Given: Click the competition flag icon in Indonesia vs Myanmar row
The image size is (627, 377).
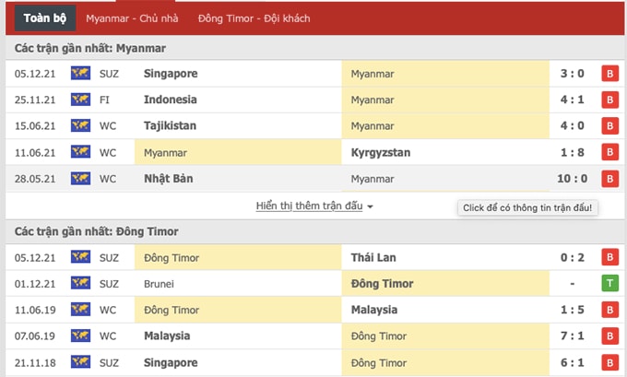Looking at the screenshot, I should (x=80, y=100).
